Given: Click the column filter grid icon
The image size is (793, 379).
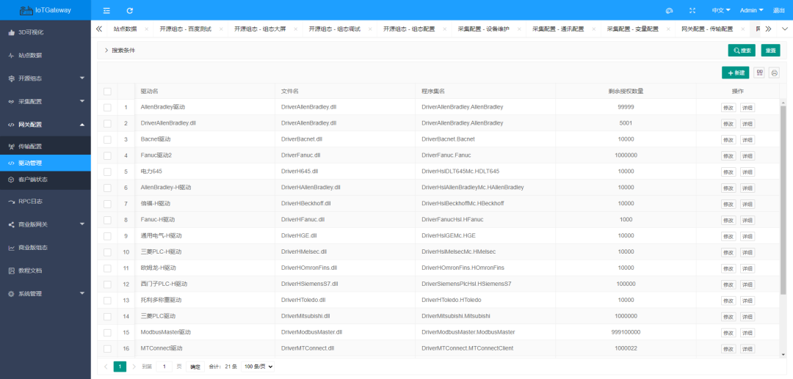Looking at the screenshot, I should tap(759, 73).
